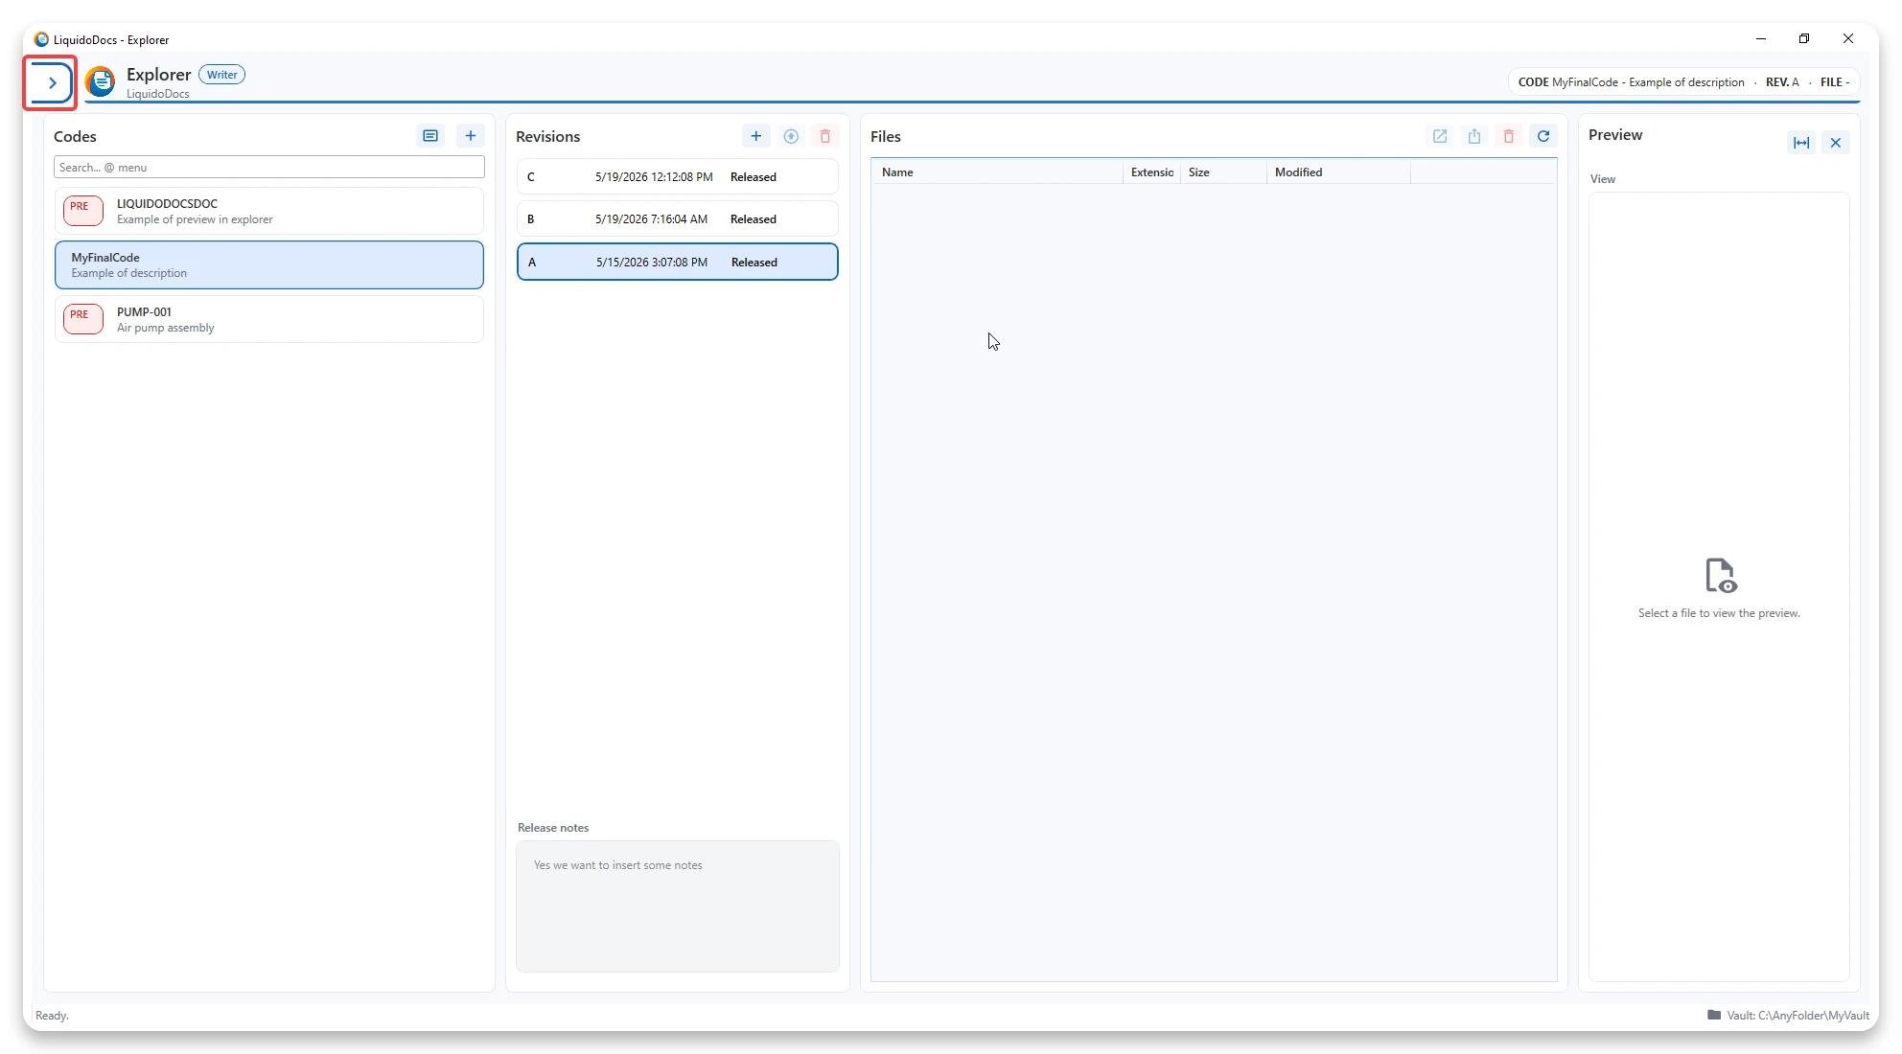The height and width of the screenshot is (1054, 1902).
Task: Open the code details icon in Codes panel
Action: click(430, 136)
